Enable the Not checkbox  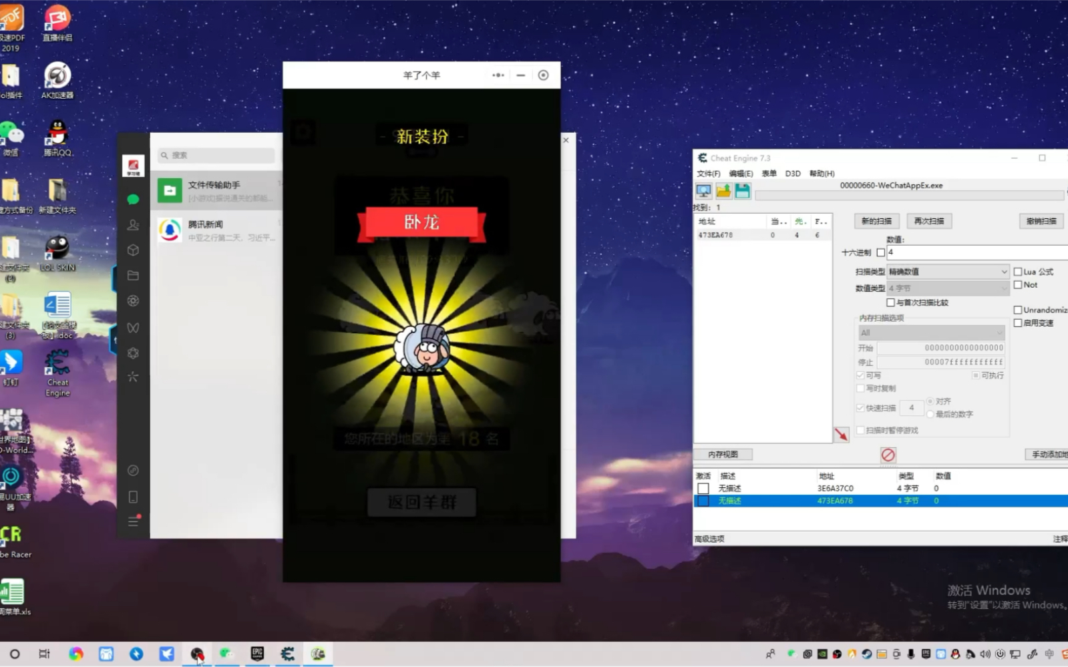pyautogui.click(x=1018, y=284)
